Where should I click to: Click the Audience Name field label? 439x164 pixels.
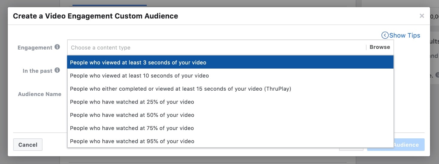click(x=40, y=94)
